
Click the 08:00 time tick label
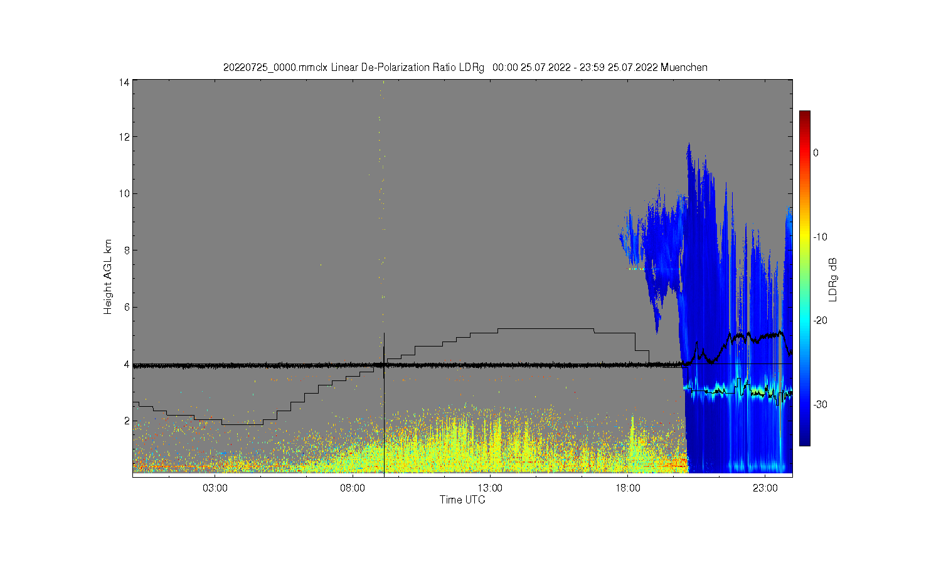coord(353,488)
